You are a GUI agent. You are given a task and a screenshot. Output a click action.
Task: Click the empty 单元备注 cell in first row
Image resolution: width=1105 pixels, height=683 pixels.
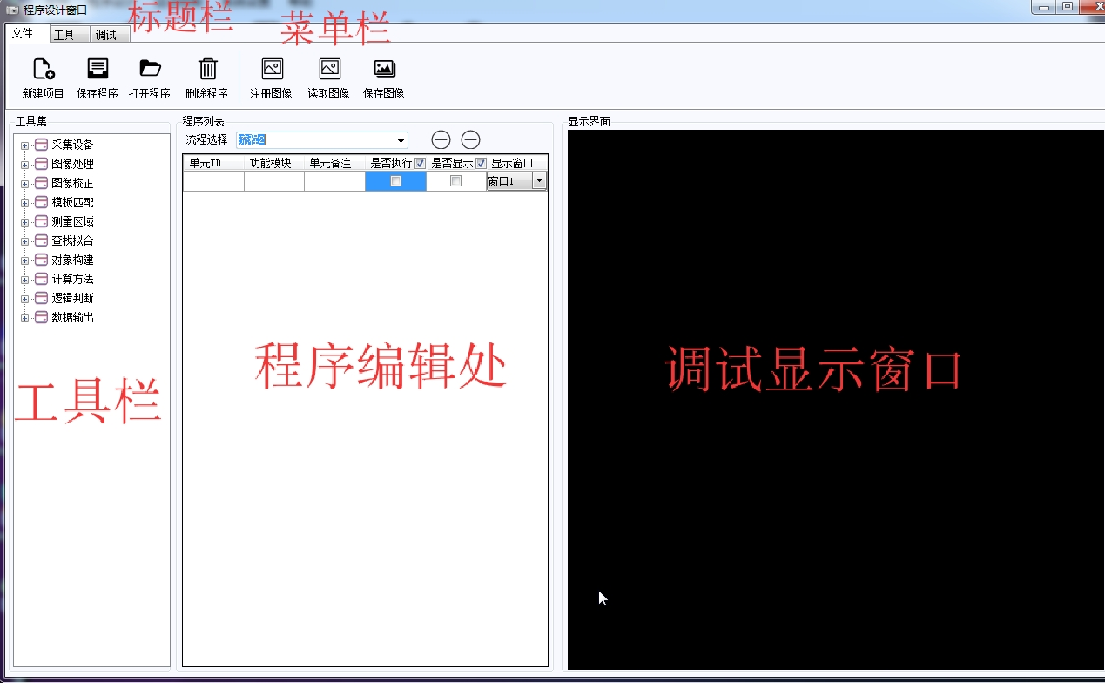click(x=334, y=181)
